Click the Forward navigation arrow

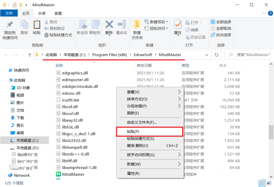[x=16, y=55]
